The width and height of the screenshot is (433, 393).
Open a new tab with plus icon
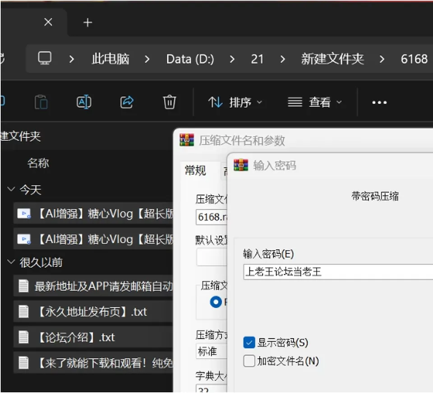click(88, 23)
